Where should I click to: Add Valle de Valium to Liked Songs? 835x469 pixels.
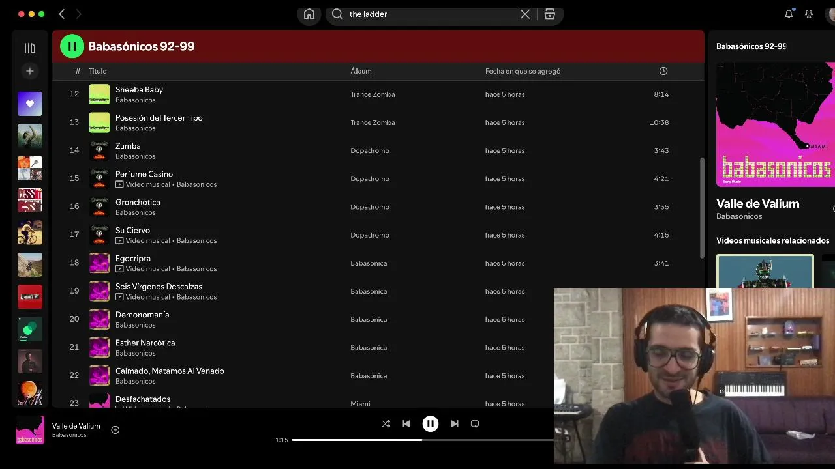point(115,430)
